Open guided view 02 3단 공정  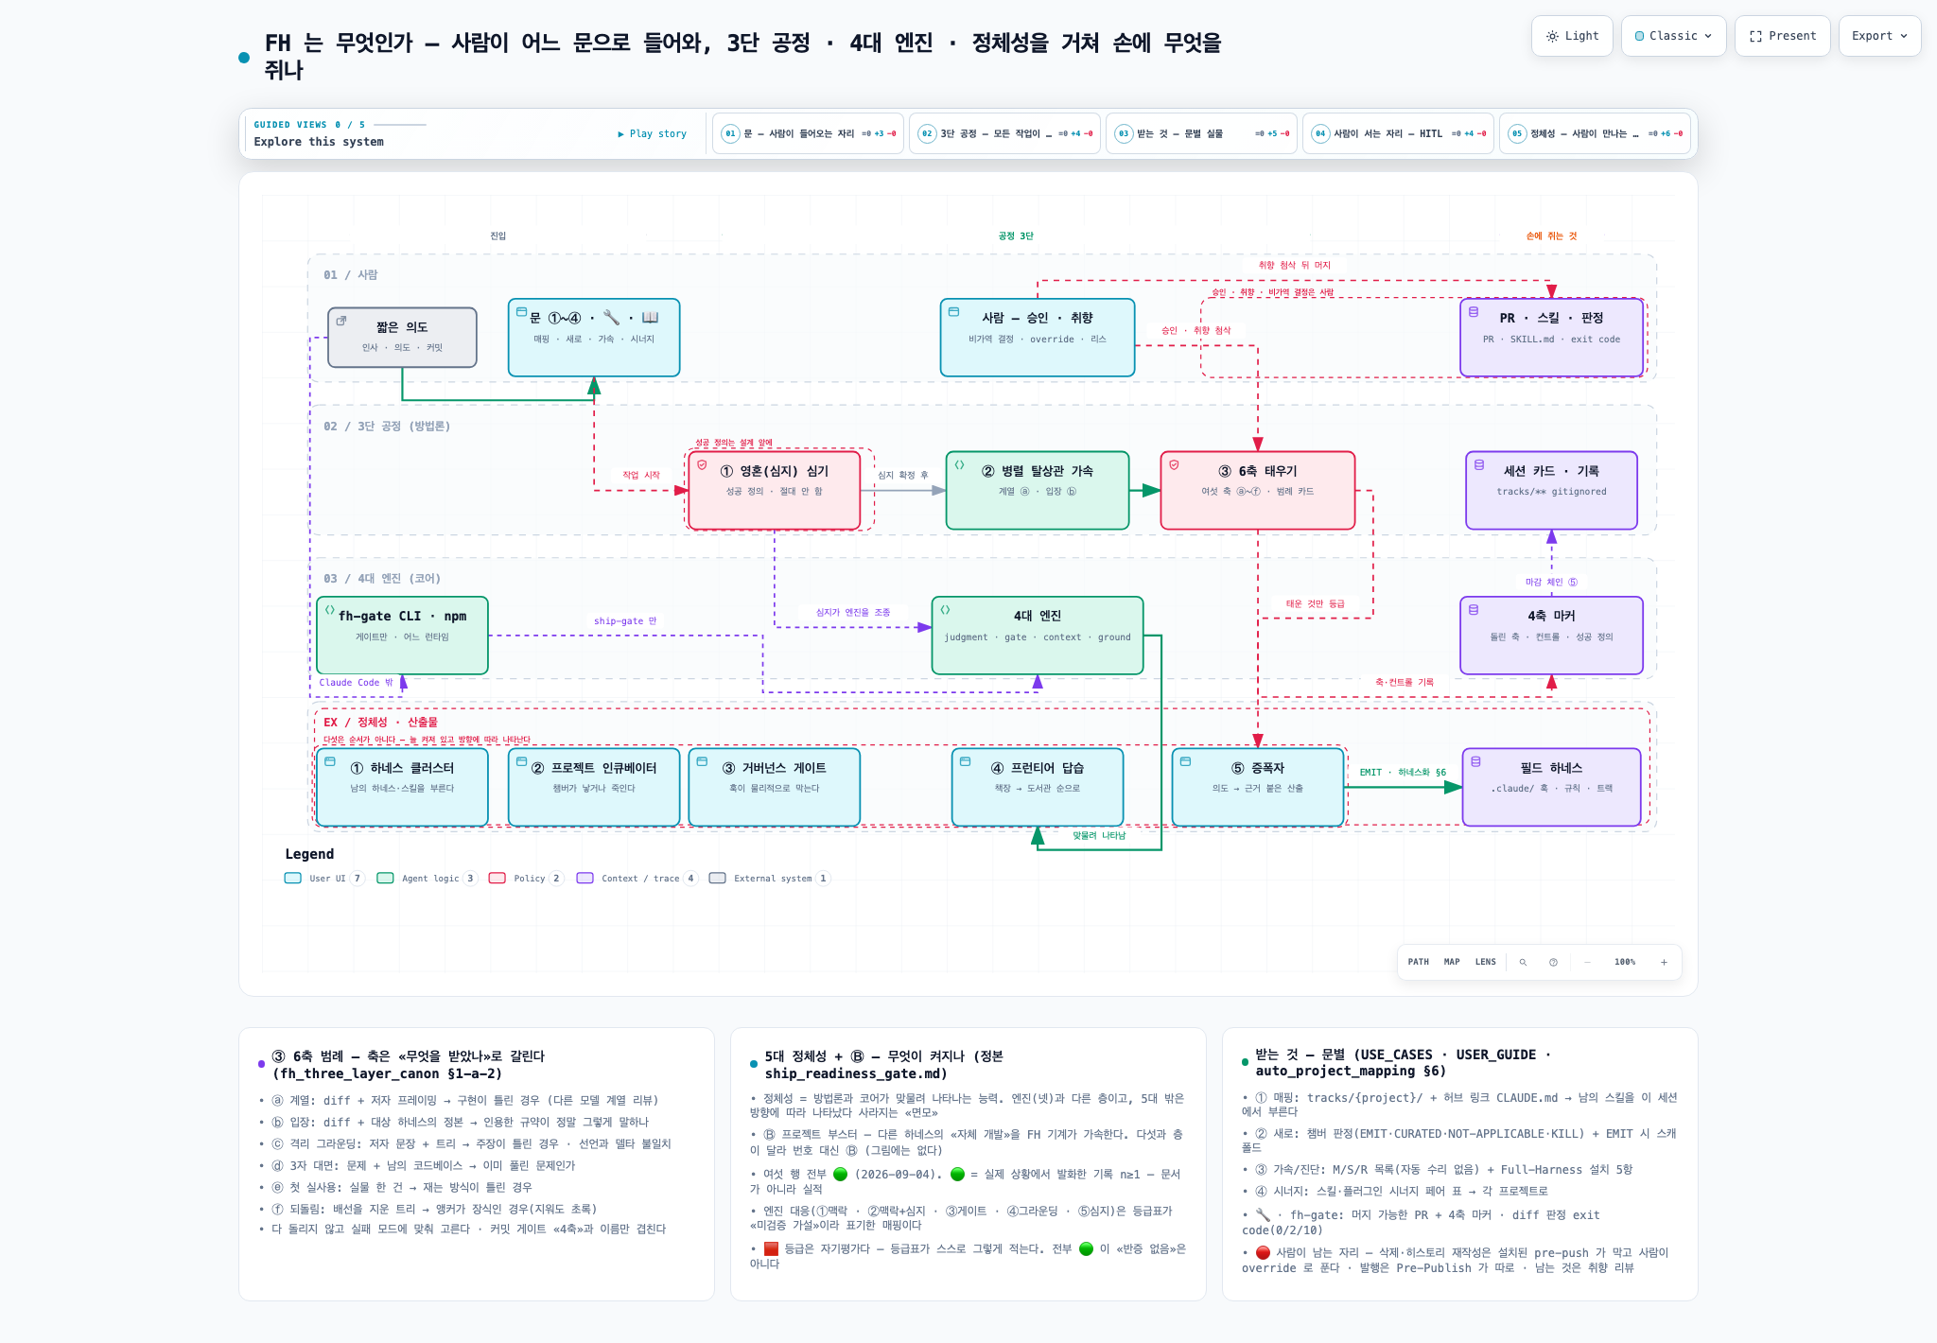point(1004,133)
